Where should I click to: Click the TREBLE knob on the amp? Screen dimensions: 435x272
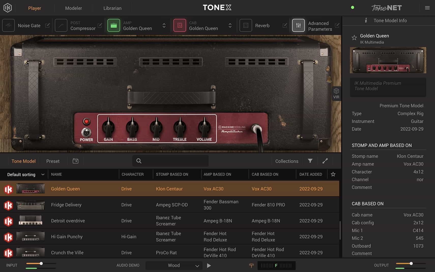[x=180, y=126]
